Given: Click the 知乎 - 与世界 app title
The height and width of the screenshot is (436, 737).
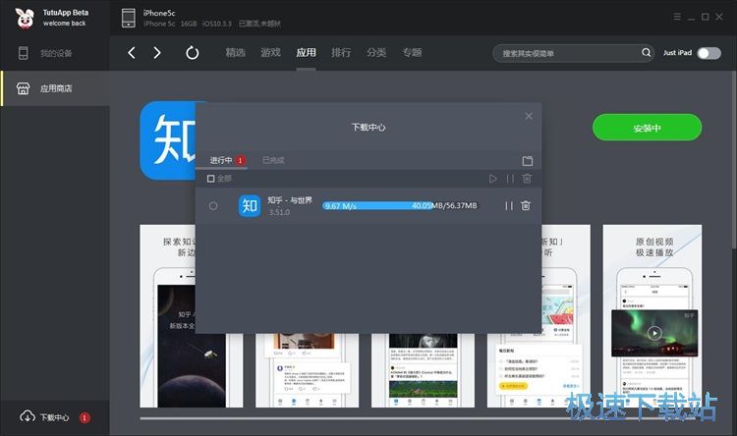Looking at the screenshot, I should tap(290, 200).
